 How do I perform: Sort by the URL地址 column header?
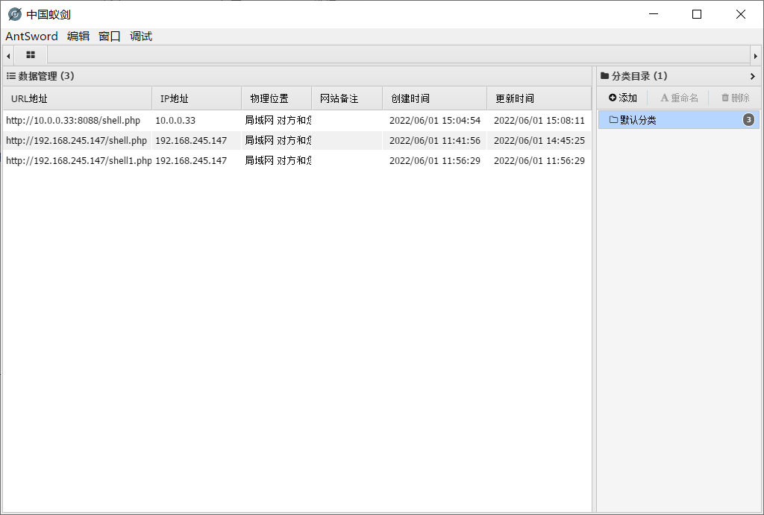tap(78, 98)
